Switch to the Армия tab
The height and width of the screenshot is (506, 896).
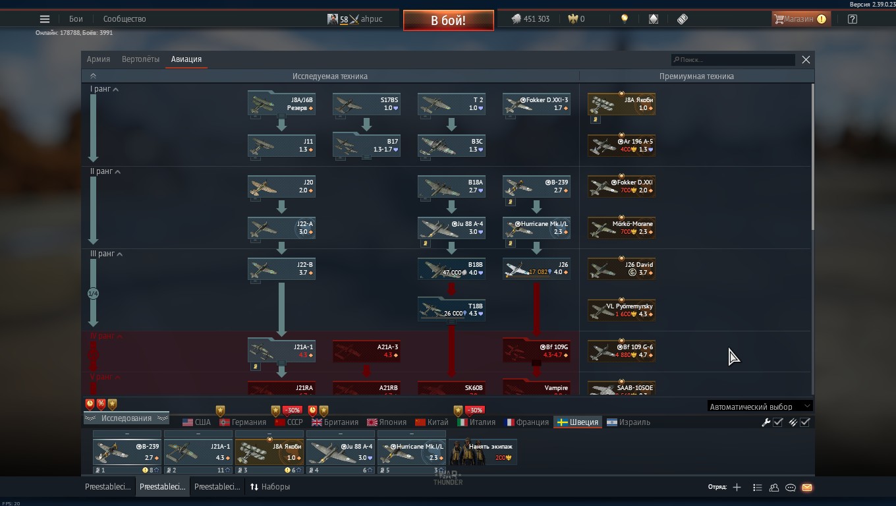tap(99, 59)
